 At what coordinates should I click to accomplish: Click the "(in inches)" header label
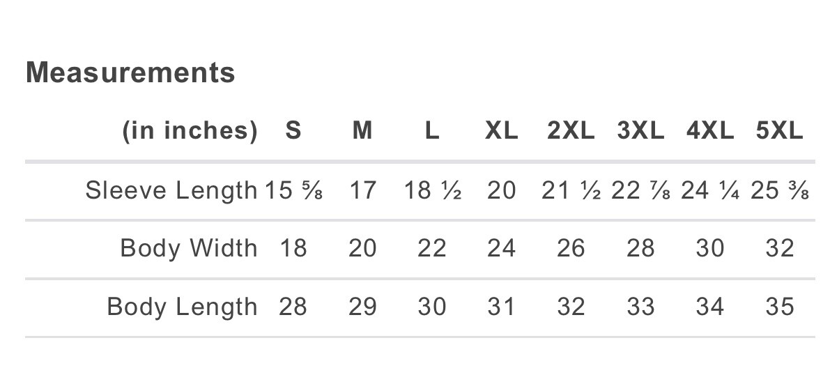point(190,130)
